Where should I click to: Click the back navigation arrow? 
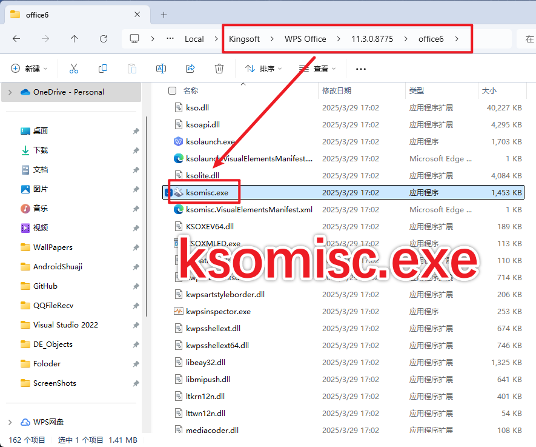coord(16,38)
